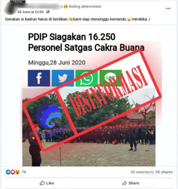Open the 28 June at 11:55 timestamp

(30, 12)
